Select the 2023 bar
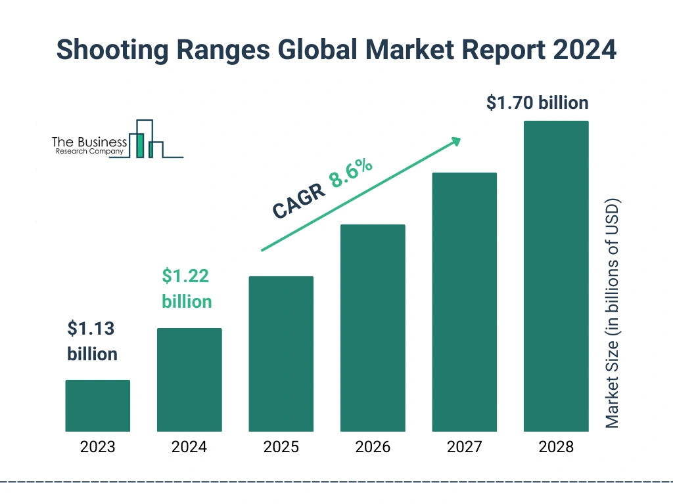 98,406
